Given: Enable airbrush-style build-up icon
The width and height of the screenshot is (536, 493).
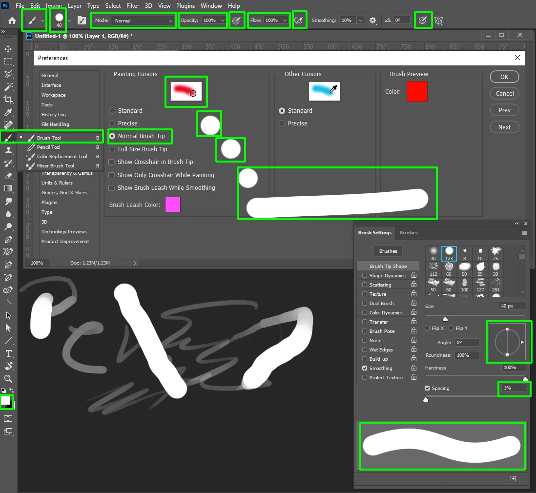Looking at the screenshot, I should (x=299, y=21).
